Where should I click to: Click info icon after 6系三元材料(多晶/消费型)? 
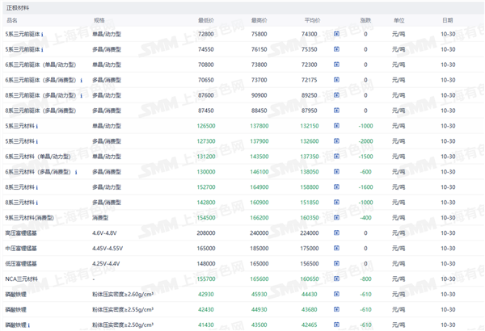click(x=76, y=172)
